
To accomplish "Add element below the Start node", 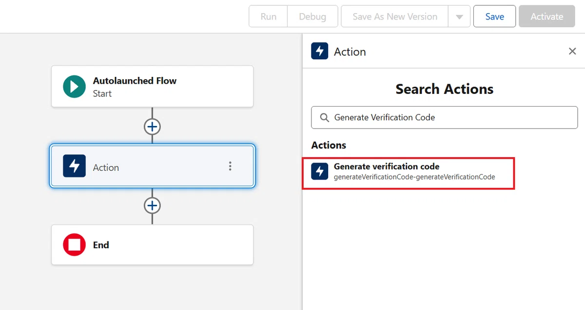I will coord(152,127).
